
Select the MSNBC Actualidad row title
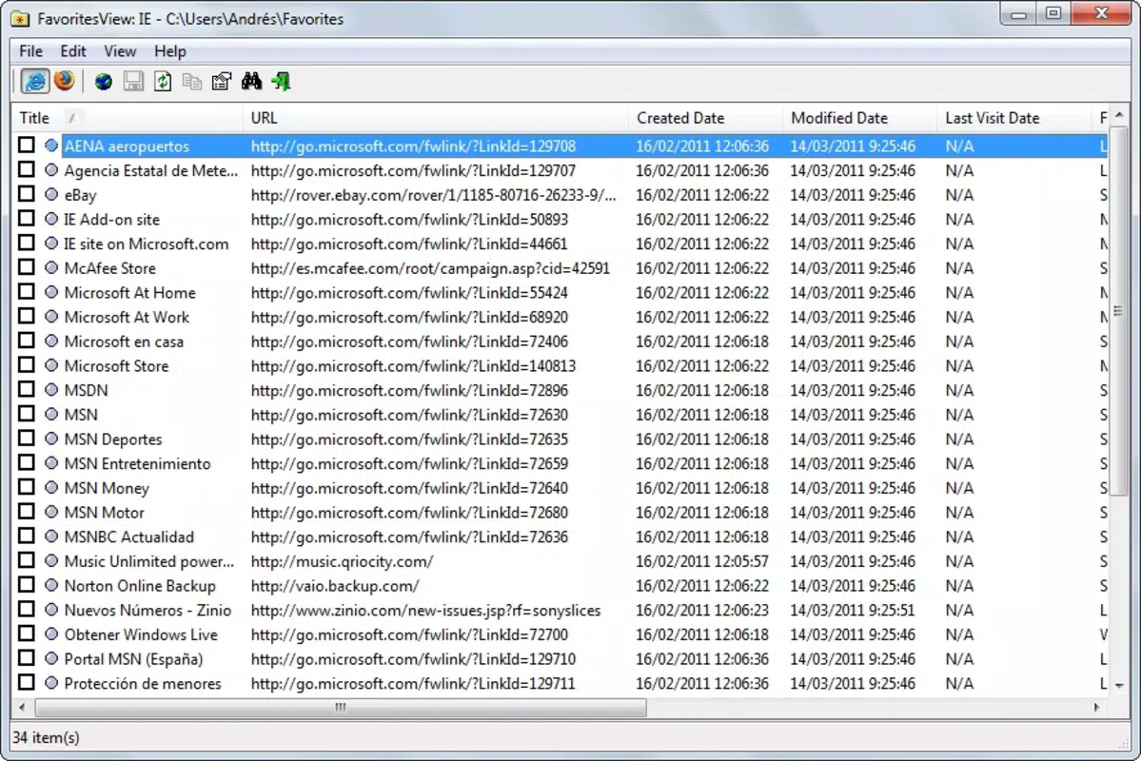click(x=128, y=537)
